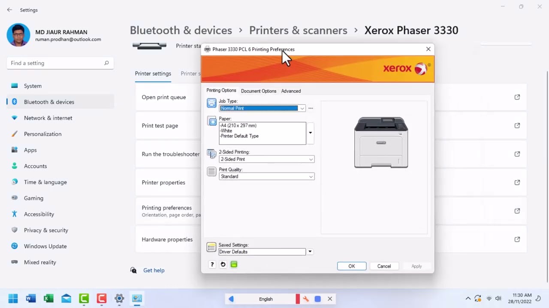Open System in Settings sidebar

[60, 86]
